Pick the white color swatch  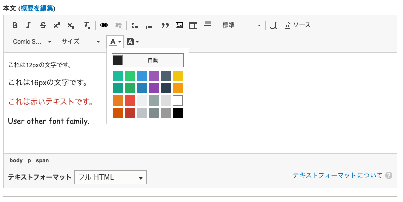178,100
